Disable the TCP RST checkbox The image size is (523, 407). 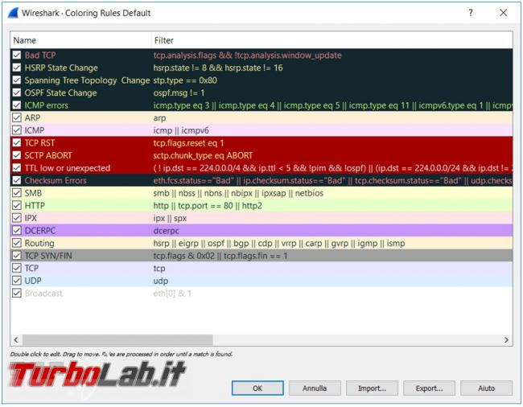[17, 142]
